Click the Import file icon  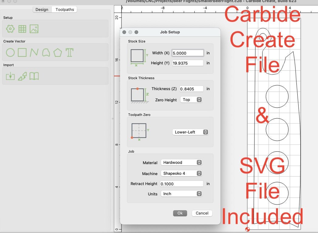click(10, 76)
